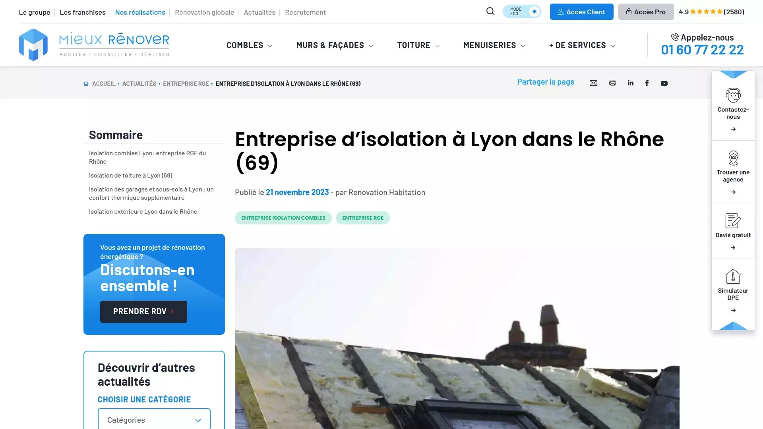Click the Prendre RDV button
This screenshot has width=763, height=429.
[143, 311]
